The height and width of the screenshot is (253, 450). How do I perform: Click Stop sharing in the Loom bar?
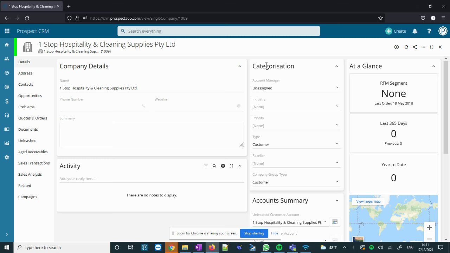coord(254,233)
